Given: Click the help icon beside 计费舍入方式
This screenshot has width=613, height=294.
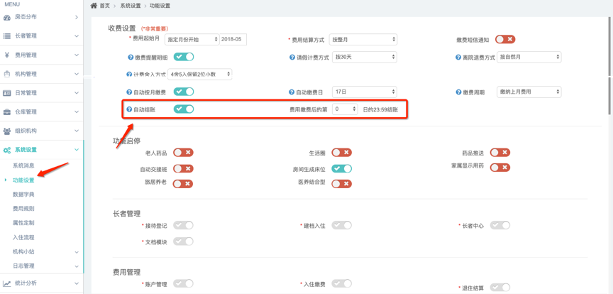Looking at the screenshot, I should point(129,75).
